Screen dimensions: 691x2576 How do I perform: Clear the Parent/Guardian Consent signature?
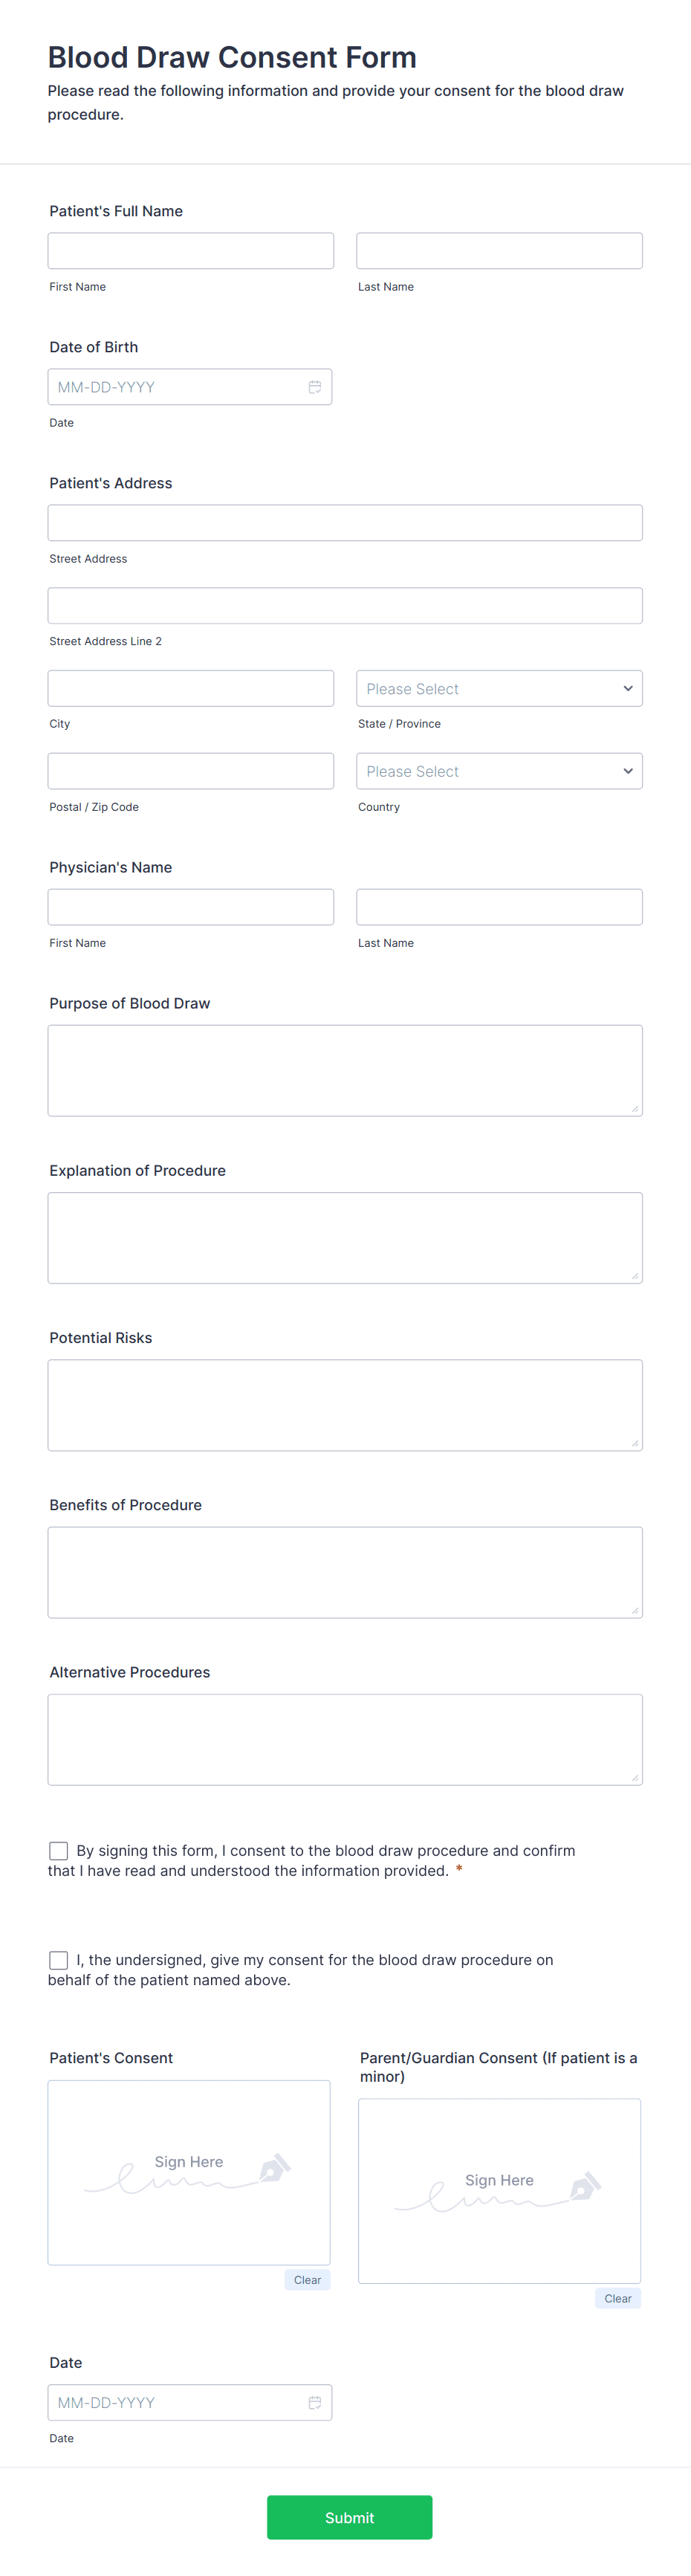pos(617,2298)
